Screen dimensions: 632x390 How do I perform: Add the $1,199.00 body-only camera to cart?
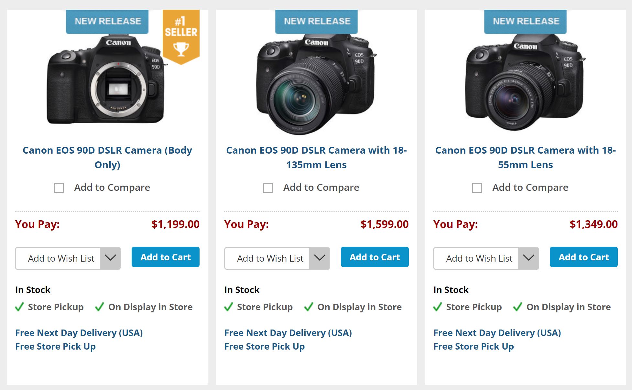click(x=166, y=257)
